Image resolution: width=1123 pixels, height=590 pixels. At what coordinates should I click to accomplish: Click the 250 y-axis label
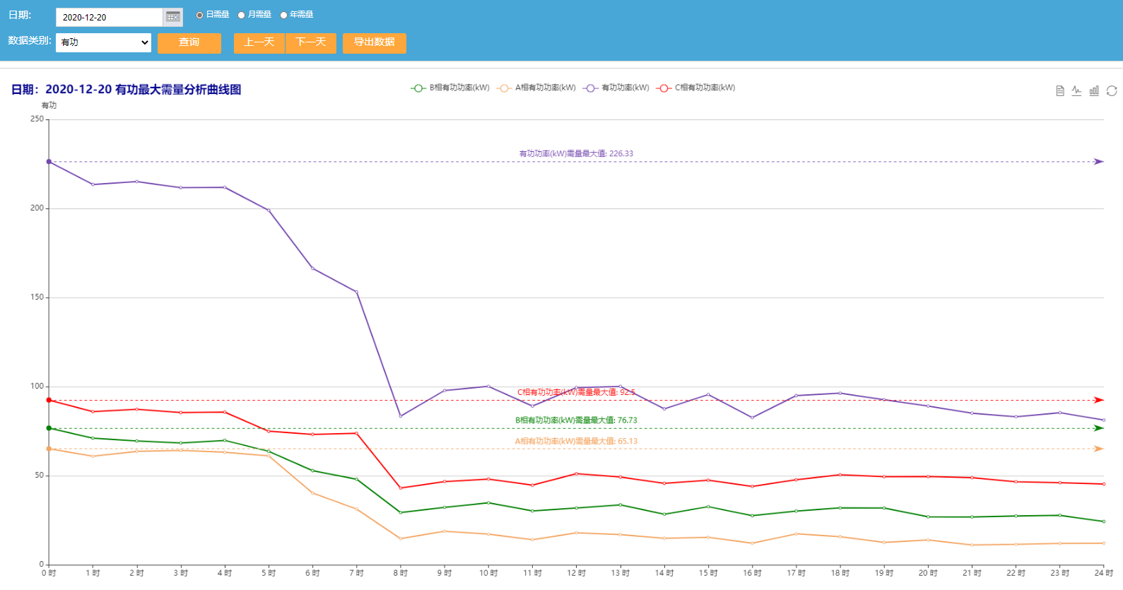(x=37, y=119)
